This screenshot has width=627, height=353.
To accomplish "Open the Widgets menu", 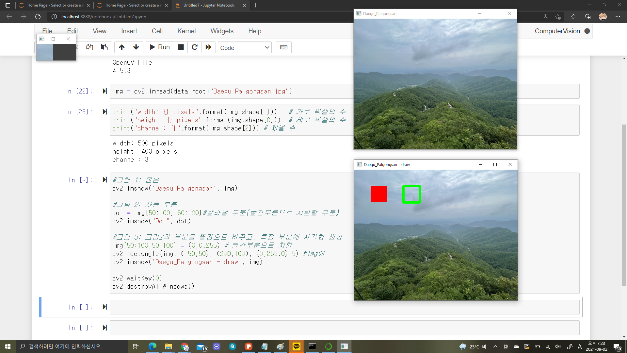I will coord(222,31).
